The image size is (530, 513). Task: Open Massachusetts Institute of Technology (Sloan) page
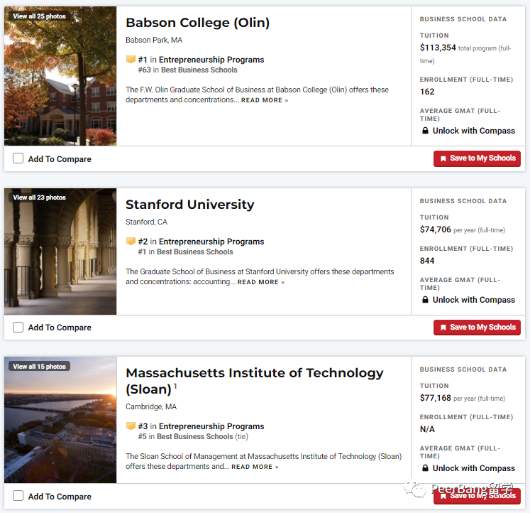coord(254,373)
